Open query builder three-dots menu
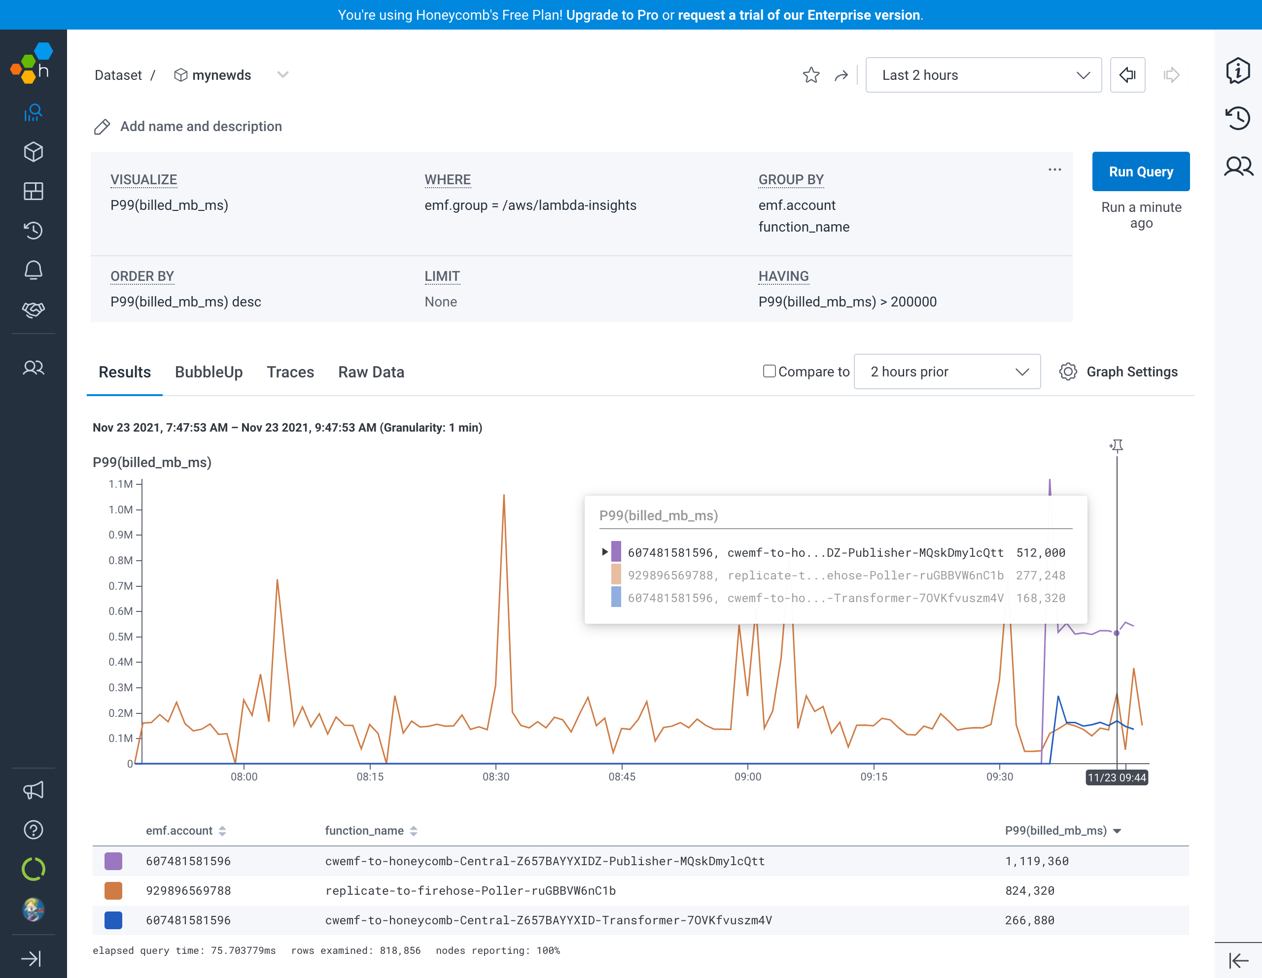This screenshot has width=1262, height=978. tap(1054, 170)
